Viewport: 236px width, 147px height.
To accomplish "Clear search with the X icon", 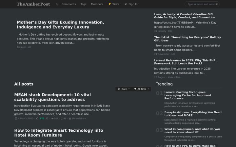I will pos(216,4).
